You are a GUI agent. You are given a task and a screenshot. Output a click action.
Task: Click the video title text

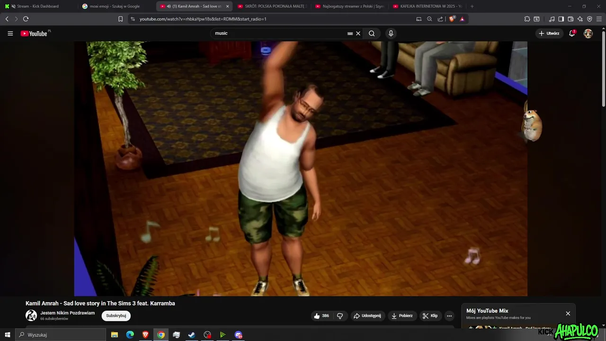pyautogui.click(x=100, y=304)
